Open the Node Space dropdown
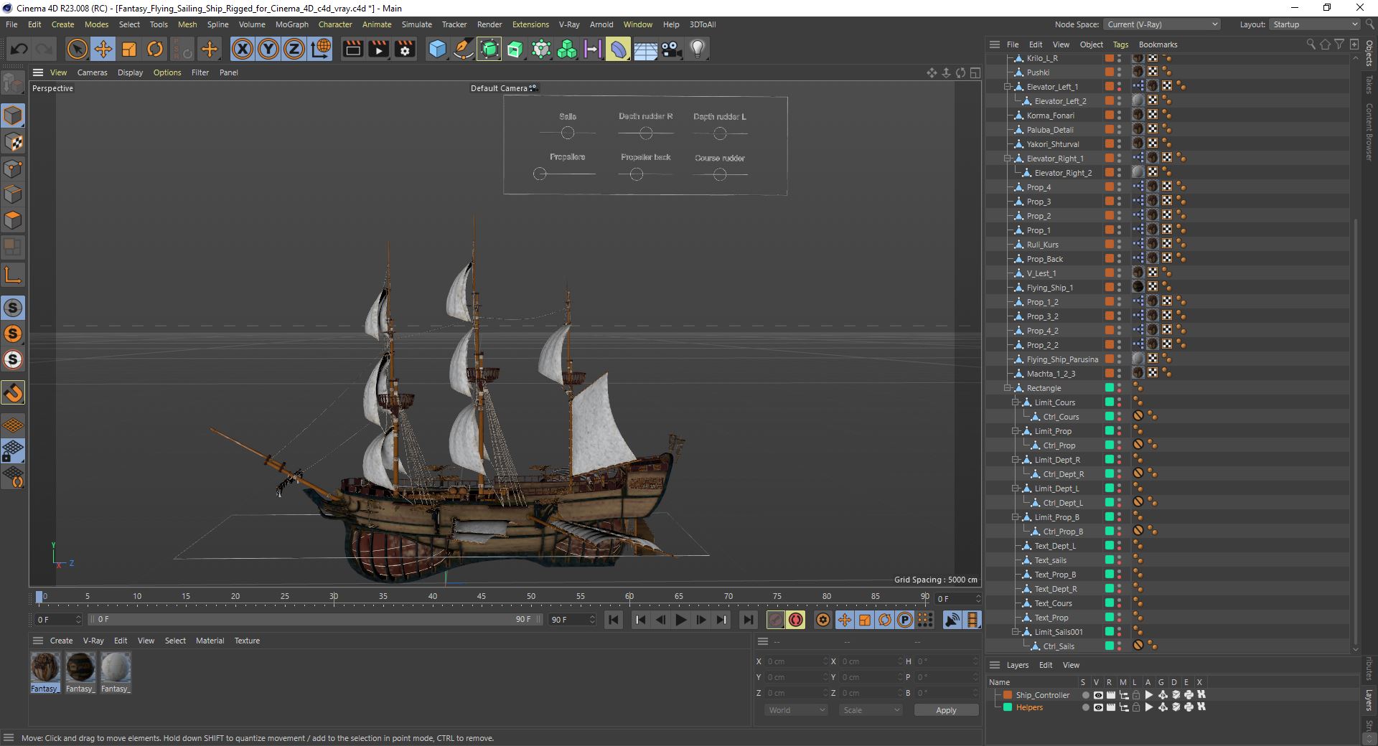The width and height of the screenshot is (1378, 746). click(x=1161, y=24)
